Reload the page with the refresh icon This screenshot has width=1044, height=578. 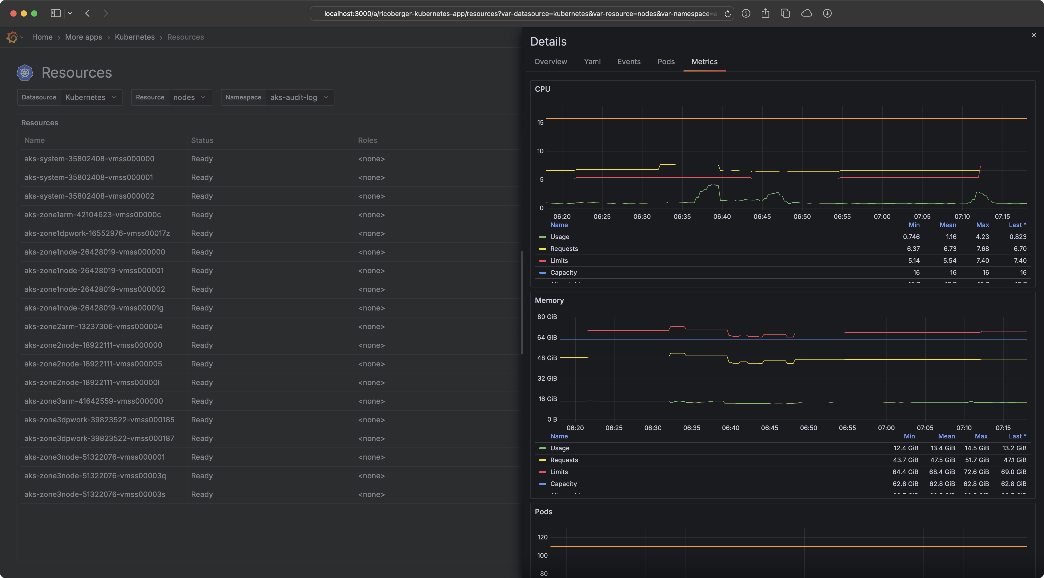pos(727,14)
